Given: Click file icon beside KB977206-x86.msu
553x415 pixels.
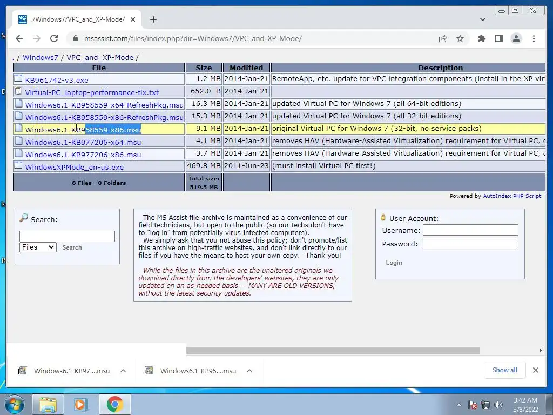Looking at the screenshot, I should click(19, 153).
